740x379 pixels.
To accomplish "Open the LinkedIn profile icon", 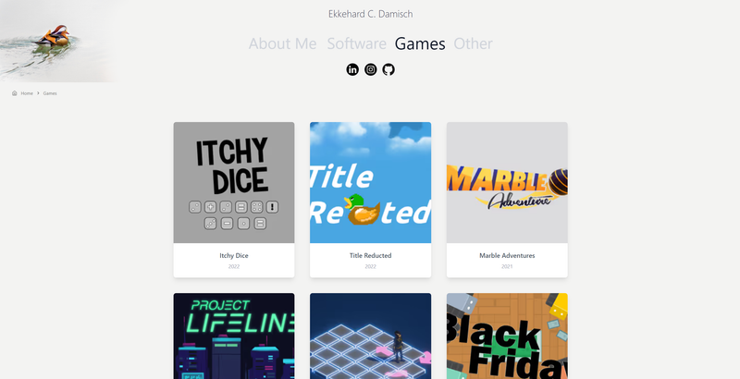I will [352, 69].
